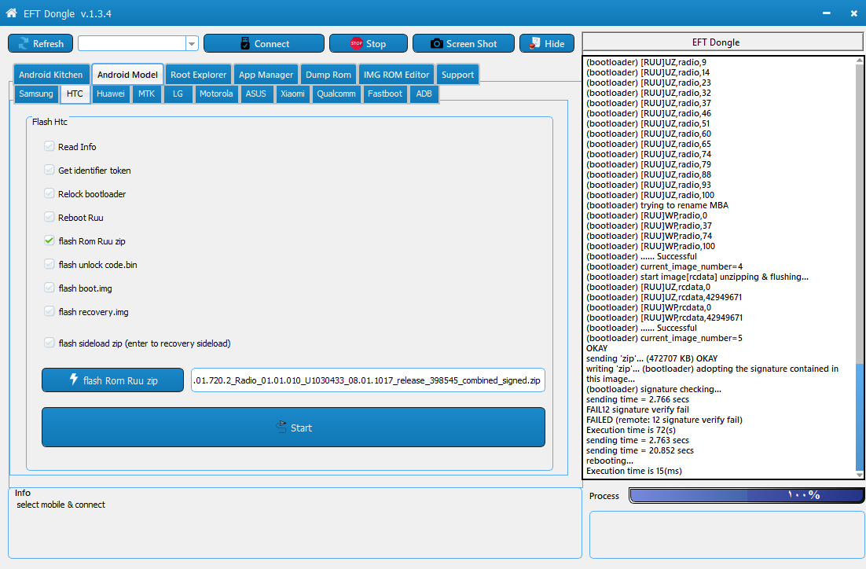This screenshot has width=866, height=569.
Task: Click the large Start button
Action: coord(293,427)
